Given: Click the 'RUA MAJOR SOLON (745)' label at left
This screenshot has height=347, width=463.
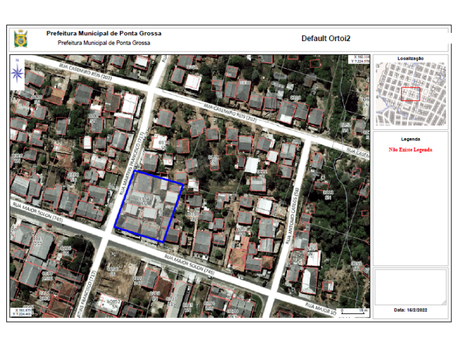Looking at the screenshot, I should [x=37, y=211].
